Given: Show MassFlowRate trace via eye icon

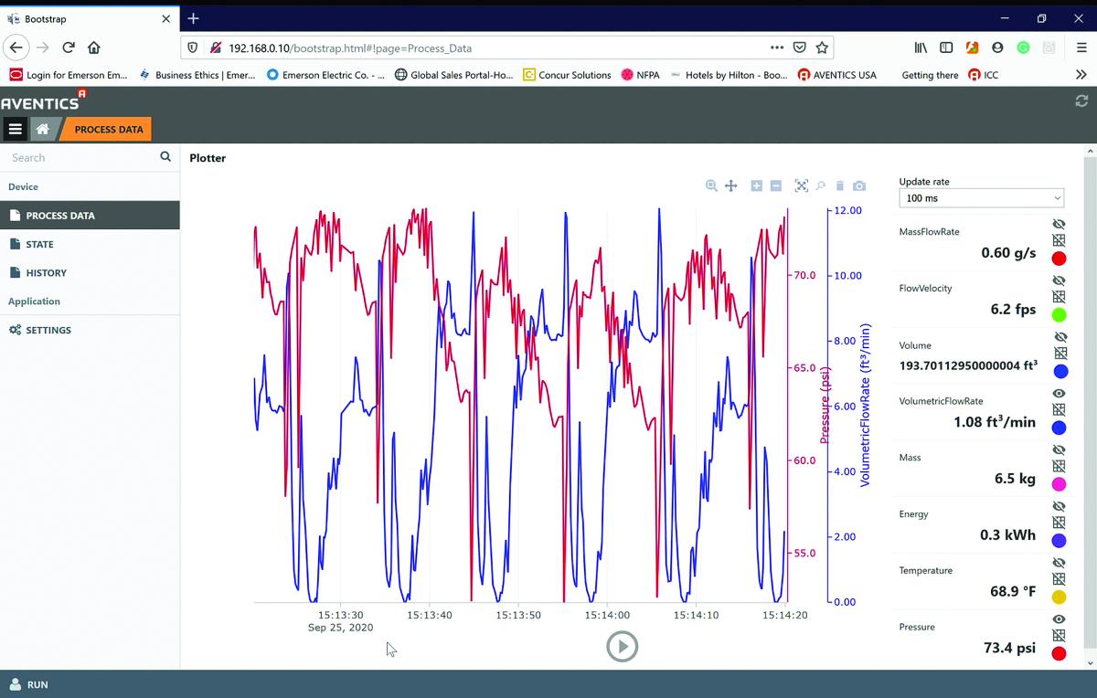Looking at the screenshot, I should [1059, 224].
